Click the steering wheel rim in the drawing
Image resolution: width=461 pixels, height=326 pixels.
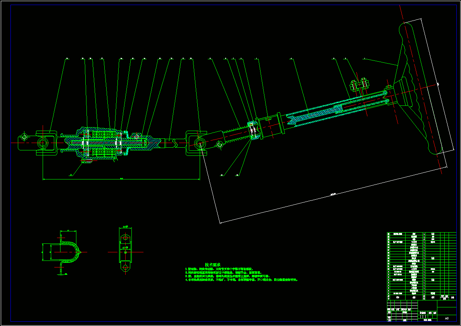(420, 88)
